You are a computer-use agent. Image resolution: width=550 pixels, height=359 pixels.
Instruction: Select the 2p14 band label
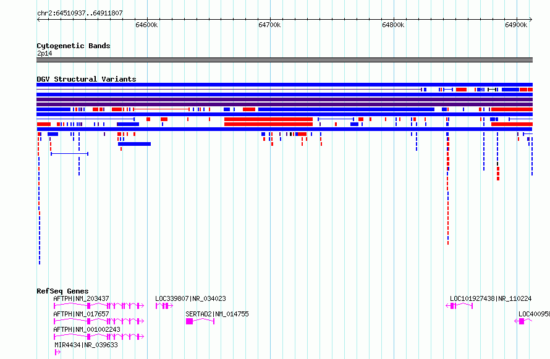(x=44, y=53)
